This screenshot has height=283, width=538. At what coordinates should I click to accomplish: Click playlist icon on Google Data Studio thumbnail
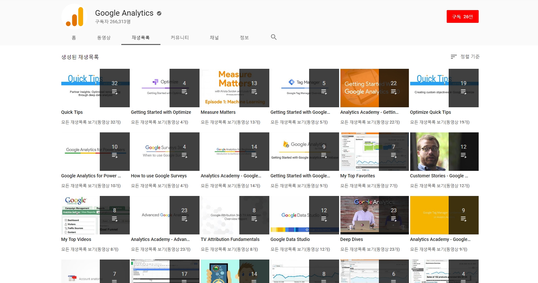324,219
